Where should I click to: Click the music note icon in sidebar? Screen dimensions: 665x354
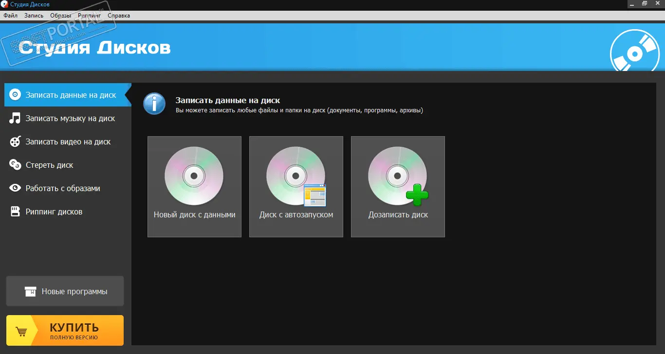16,118
